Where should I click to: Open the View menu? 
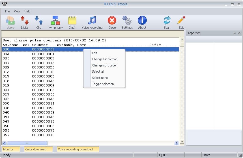(17, 11)
